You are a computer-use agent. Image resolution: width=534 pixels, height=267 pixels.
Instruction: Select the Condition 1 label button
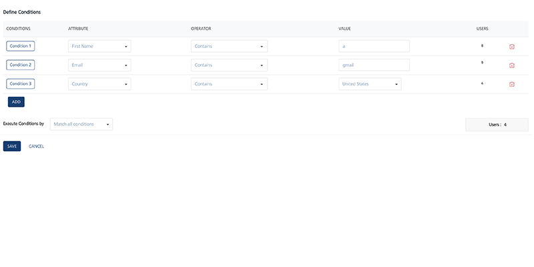pos(21,46)
